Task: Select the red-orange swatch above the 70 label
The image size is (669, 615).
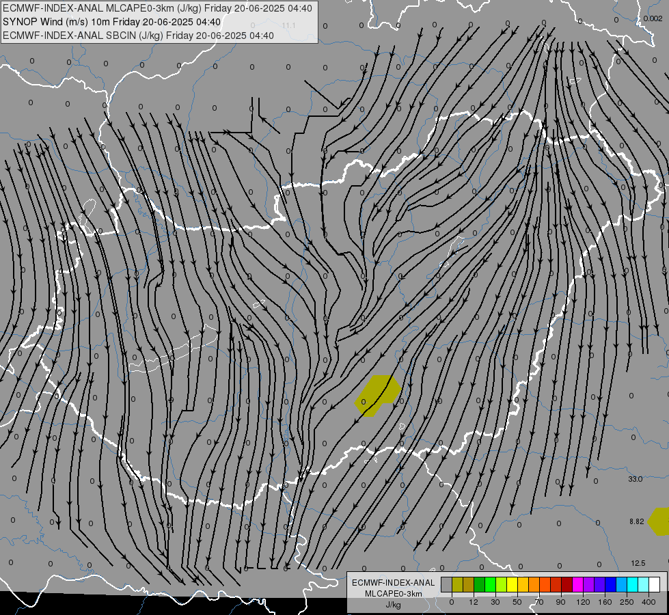Action: [x=545, y=584]
